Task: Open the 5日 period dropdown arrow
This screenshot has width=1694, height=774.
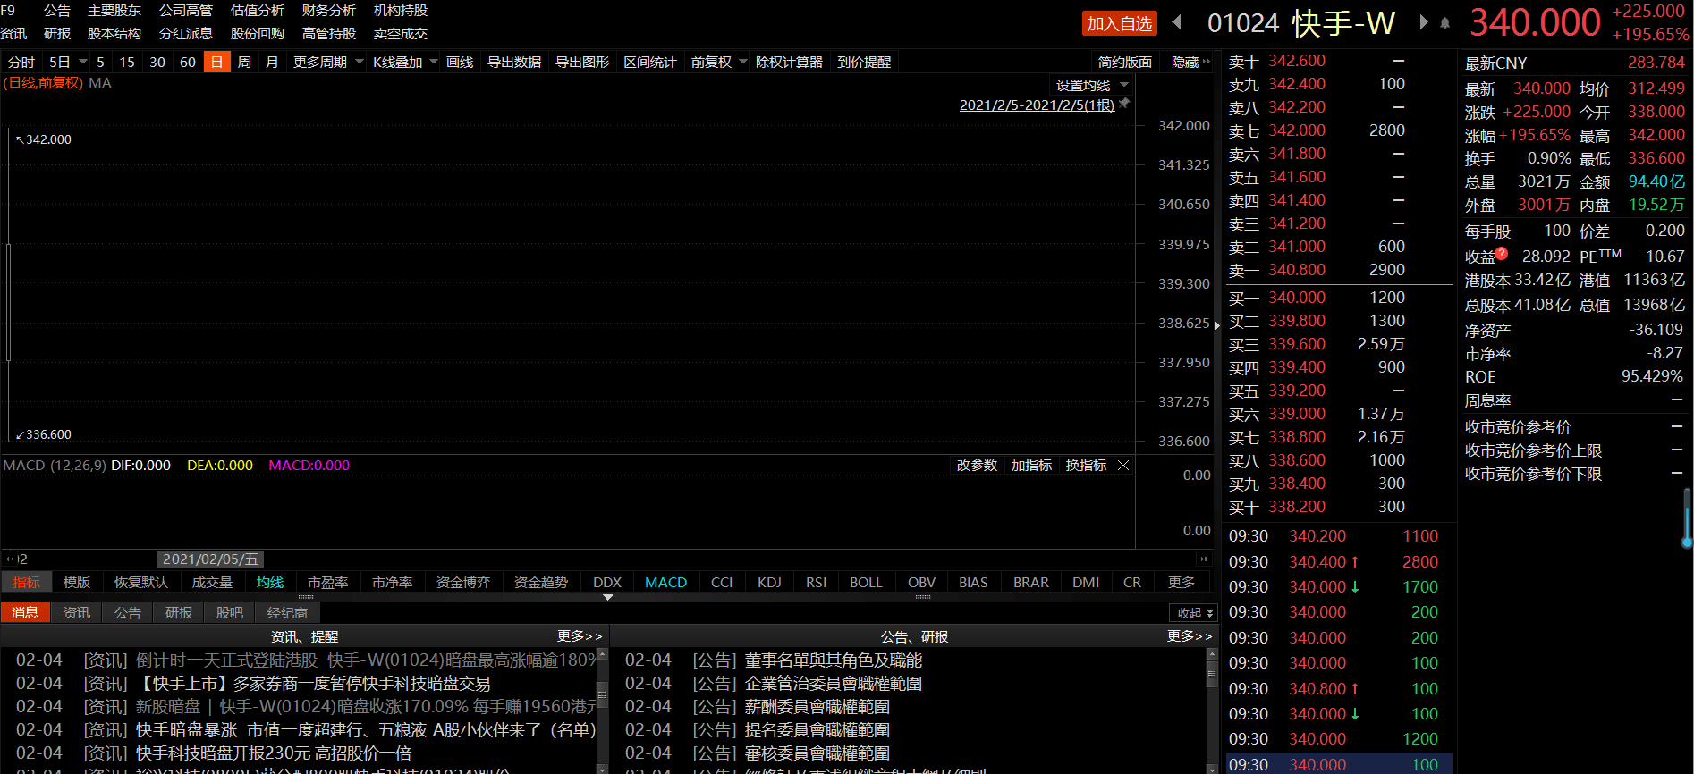Action: tap(83, 62)
